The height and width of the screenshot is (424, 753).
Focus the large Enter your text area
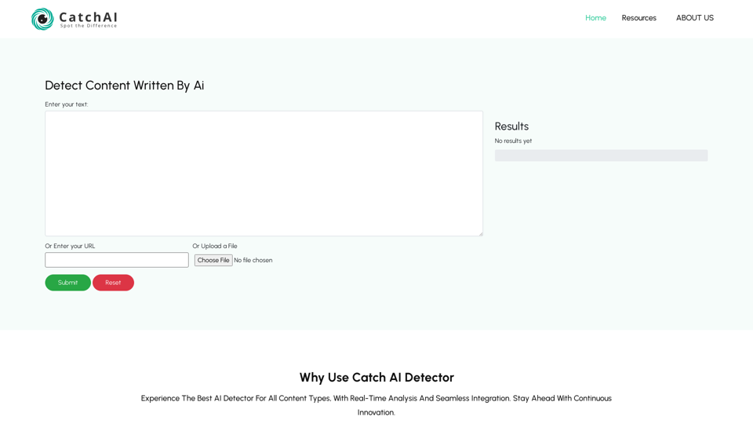264,174
